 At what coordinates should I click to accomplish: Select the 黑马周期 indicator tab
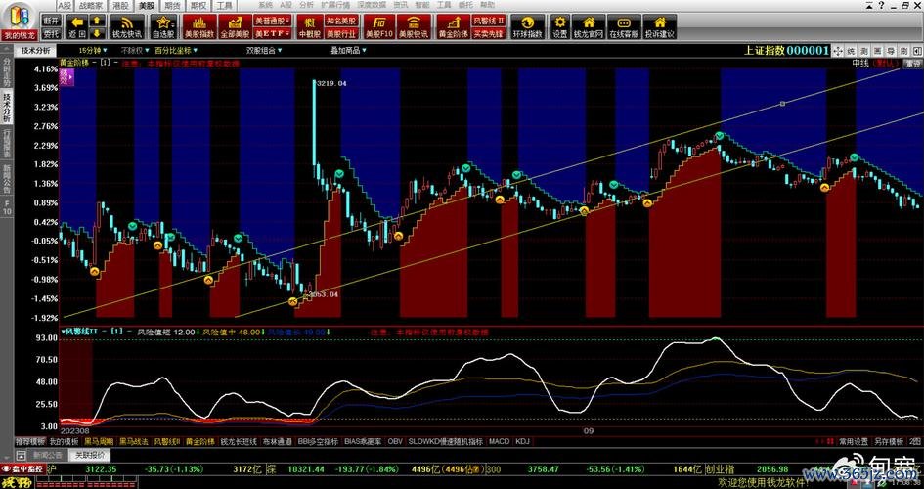tap(99, 441)
